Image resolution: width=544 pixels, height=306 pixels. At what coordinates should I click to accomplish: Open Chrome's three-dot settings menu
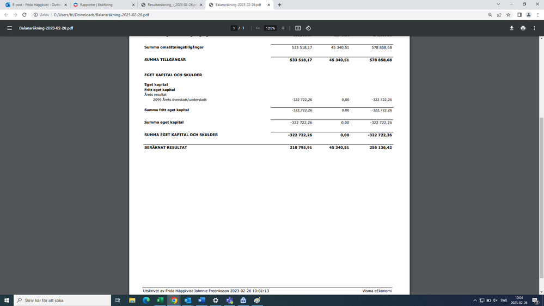pos(537,15)
